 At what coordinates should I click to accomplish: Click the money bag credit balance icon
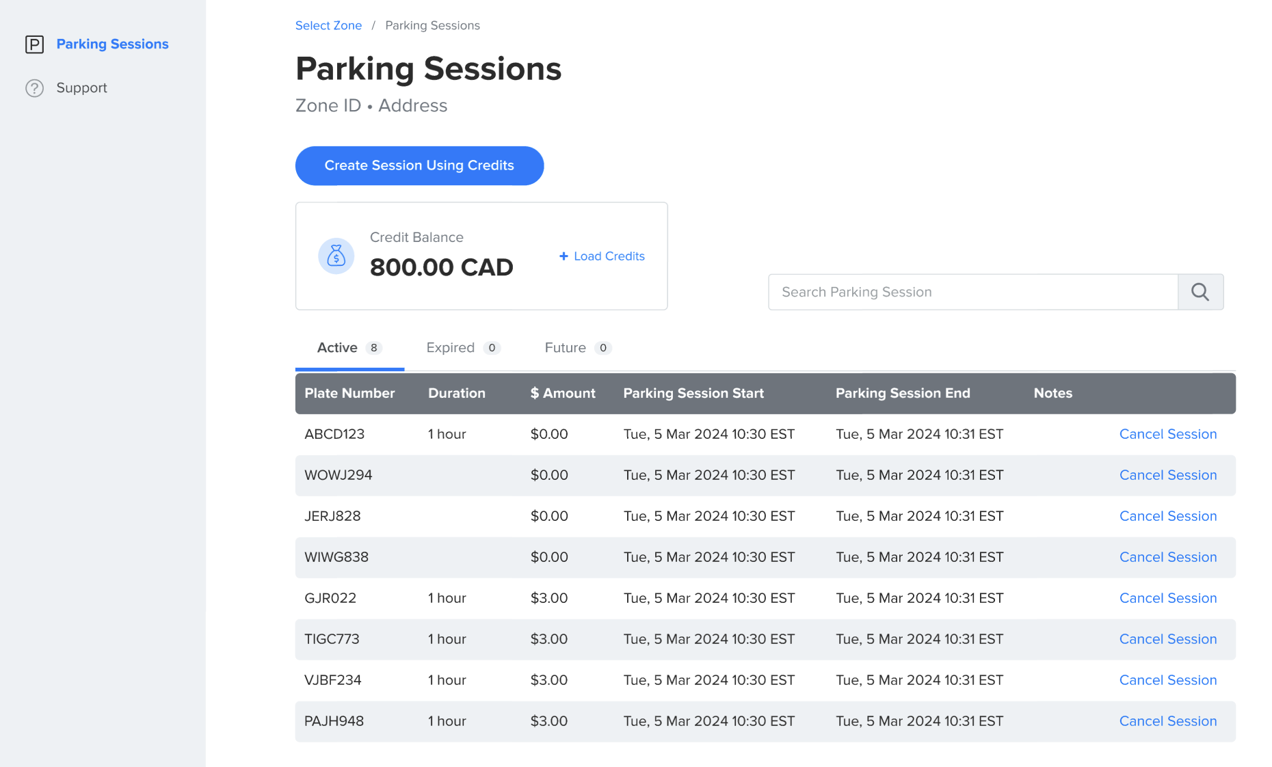(336, 256)
